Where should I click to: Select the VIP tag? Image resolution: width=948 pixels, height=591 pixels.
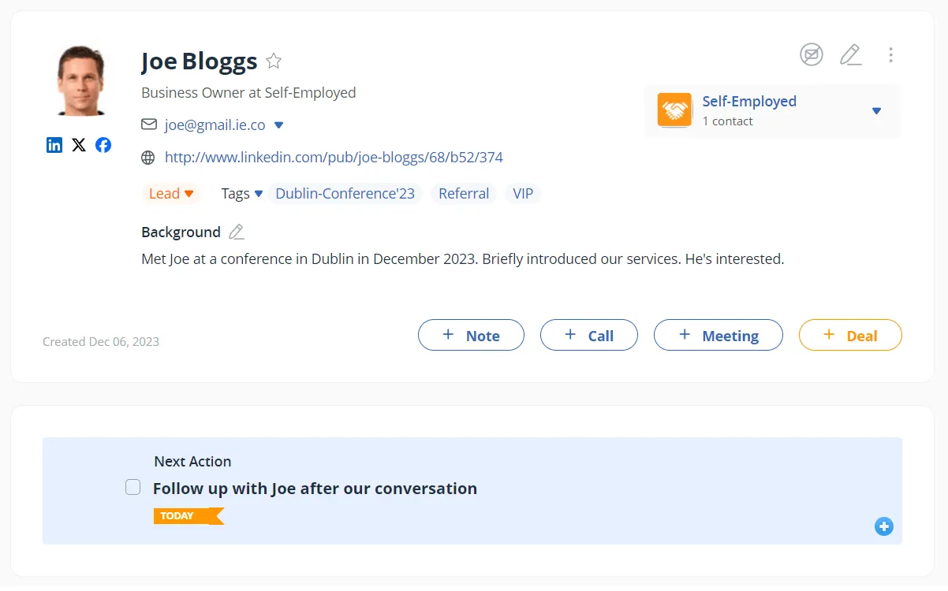pyautogui.click(x=523, y=194)
